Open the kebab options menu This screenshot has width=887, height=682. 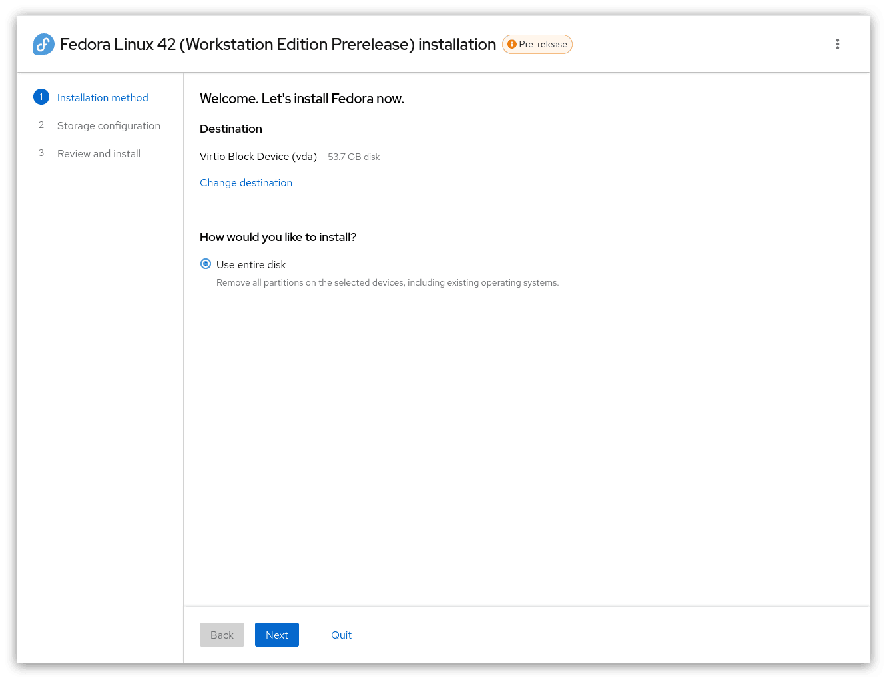point(837,44)
